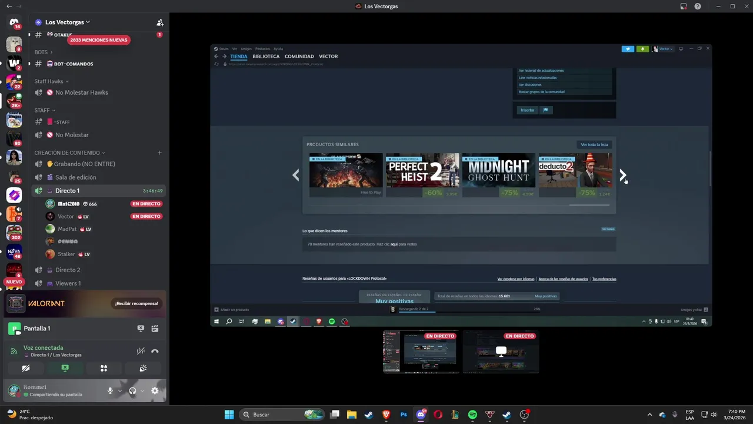Switch to first stream thumbnail preview

(421, 352)
